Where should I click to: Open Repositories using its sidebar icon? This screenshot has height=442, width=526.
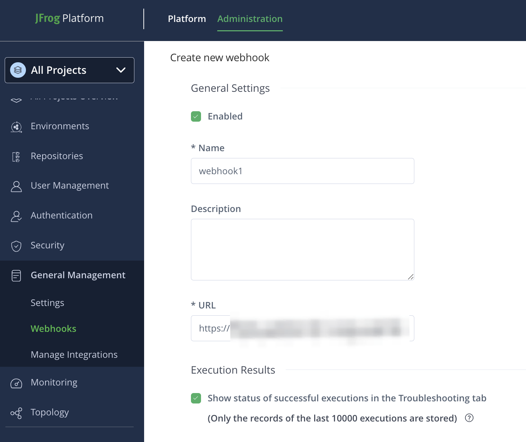point(16,156)
